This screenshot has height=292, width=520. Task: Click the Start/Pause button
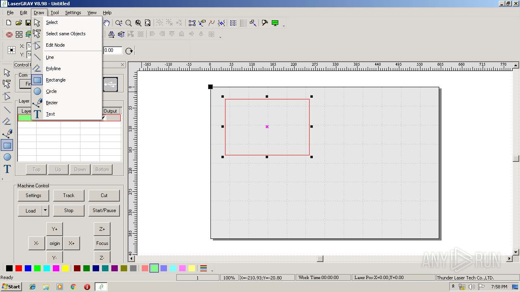[104, 210]
